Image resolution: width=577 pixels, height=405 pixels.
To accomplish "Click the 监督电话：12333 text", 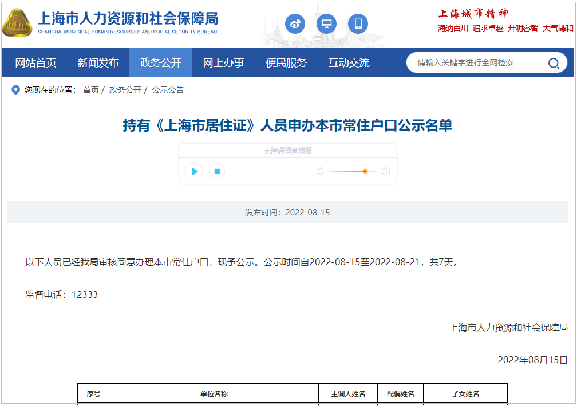I will click(x=61, y=294).
